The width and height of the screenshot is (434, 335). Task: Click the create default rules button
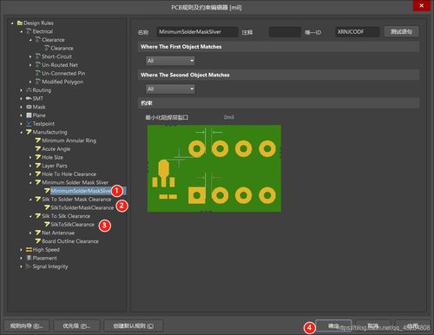134,326
